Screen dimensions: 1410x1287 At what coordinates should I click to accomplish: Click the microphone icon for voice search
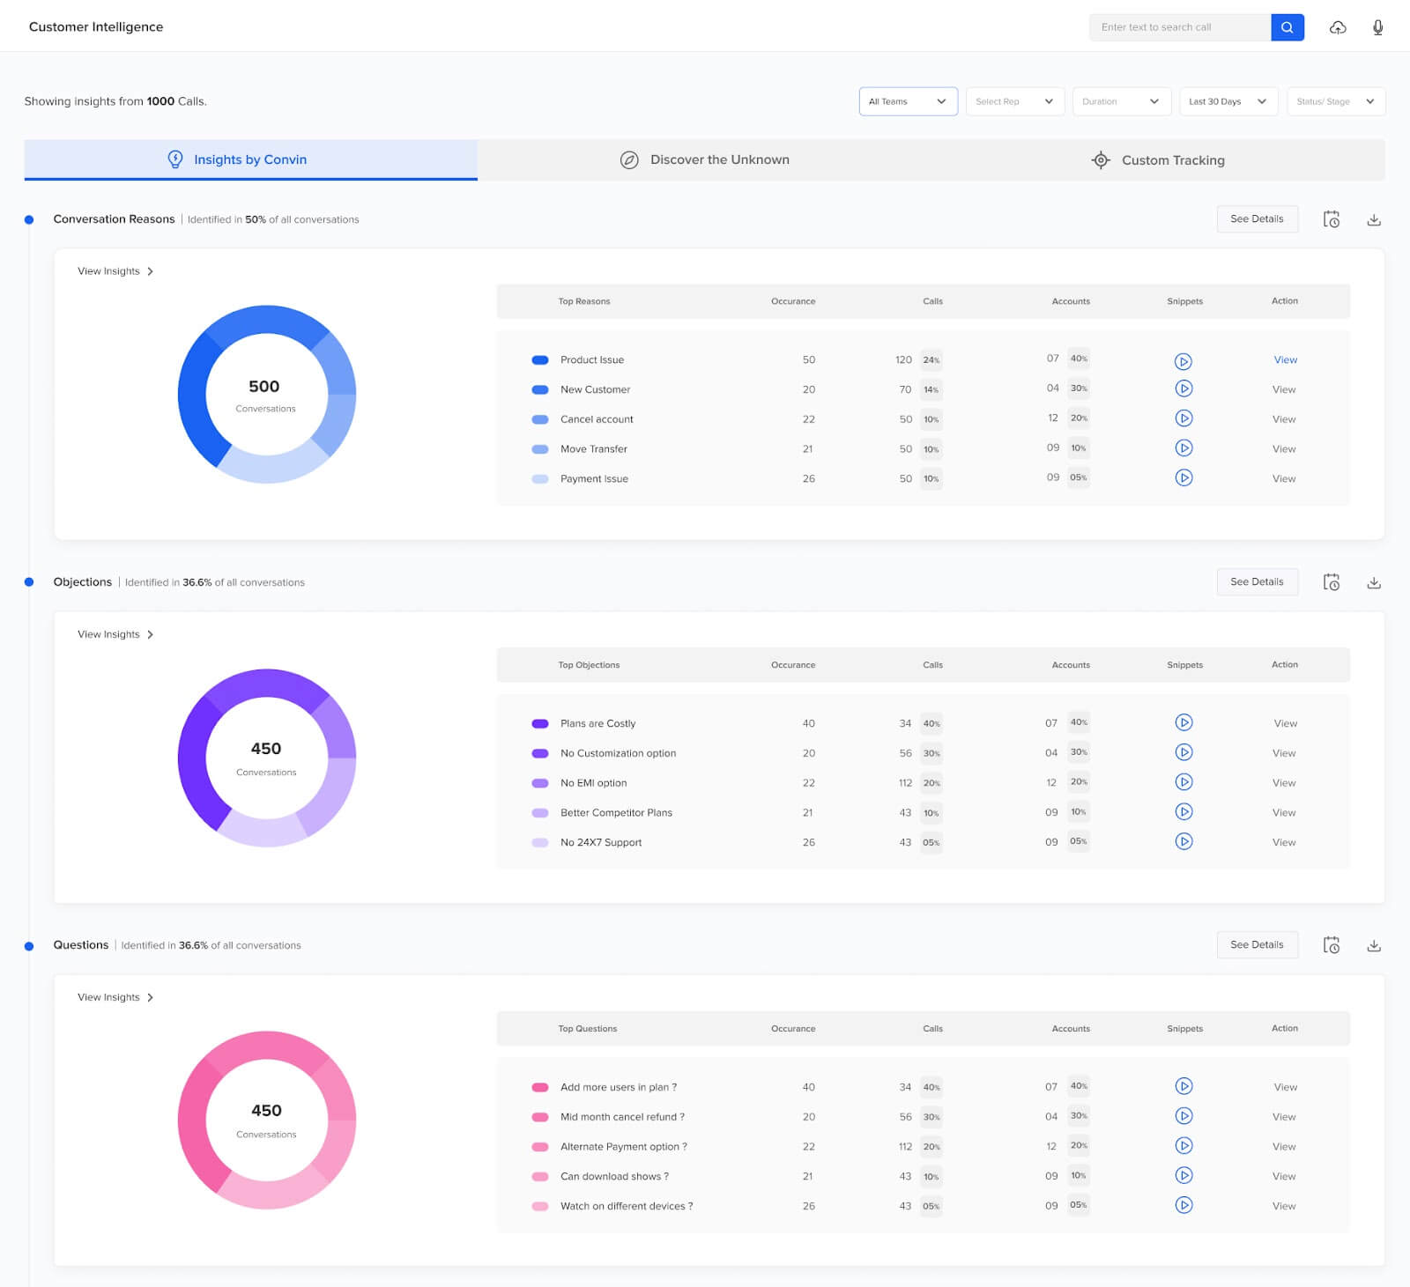click(x=1377, y=27)
